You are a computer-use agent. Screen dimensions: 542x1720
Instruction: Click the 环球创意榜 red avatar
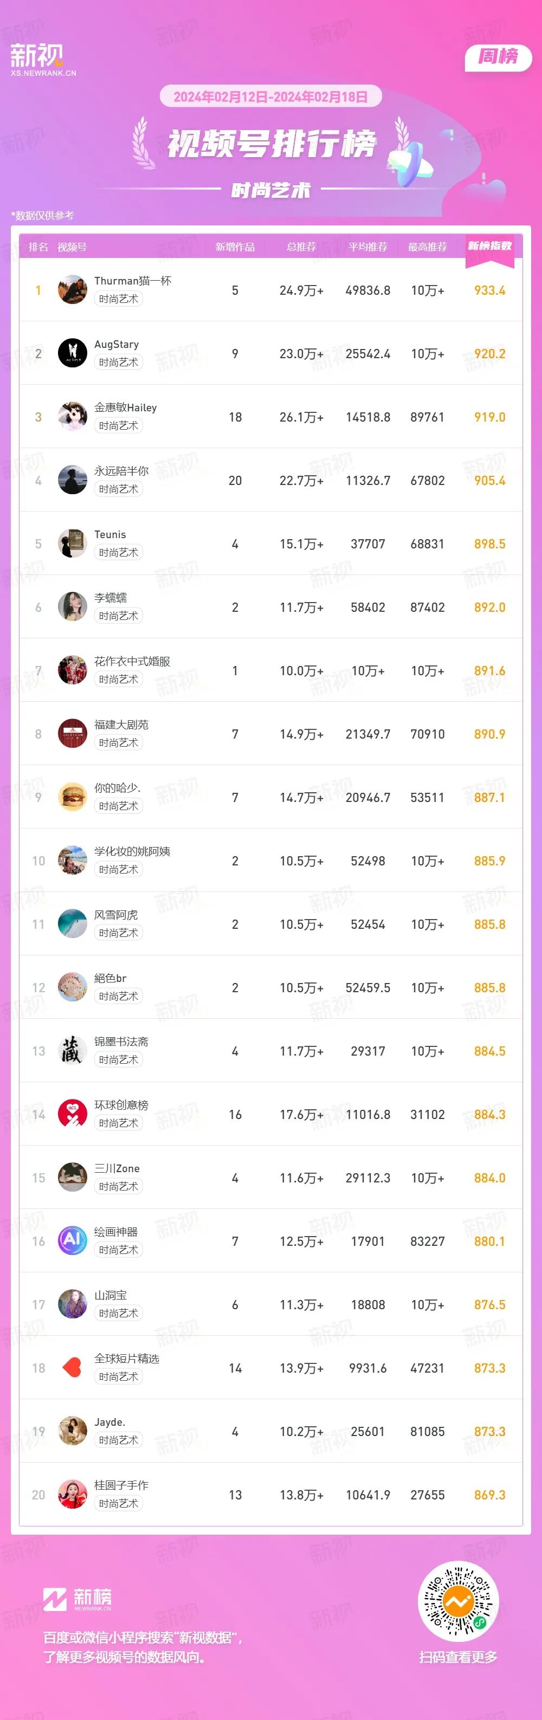[x=72, y=1114]
